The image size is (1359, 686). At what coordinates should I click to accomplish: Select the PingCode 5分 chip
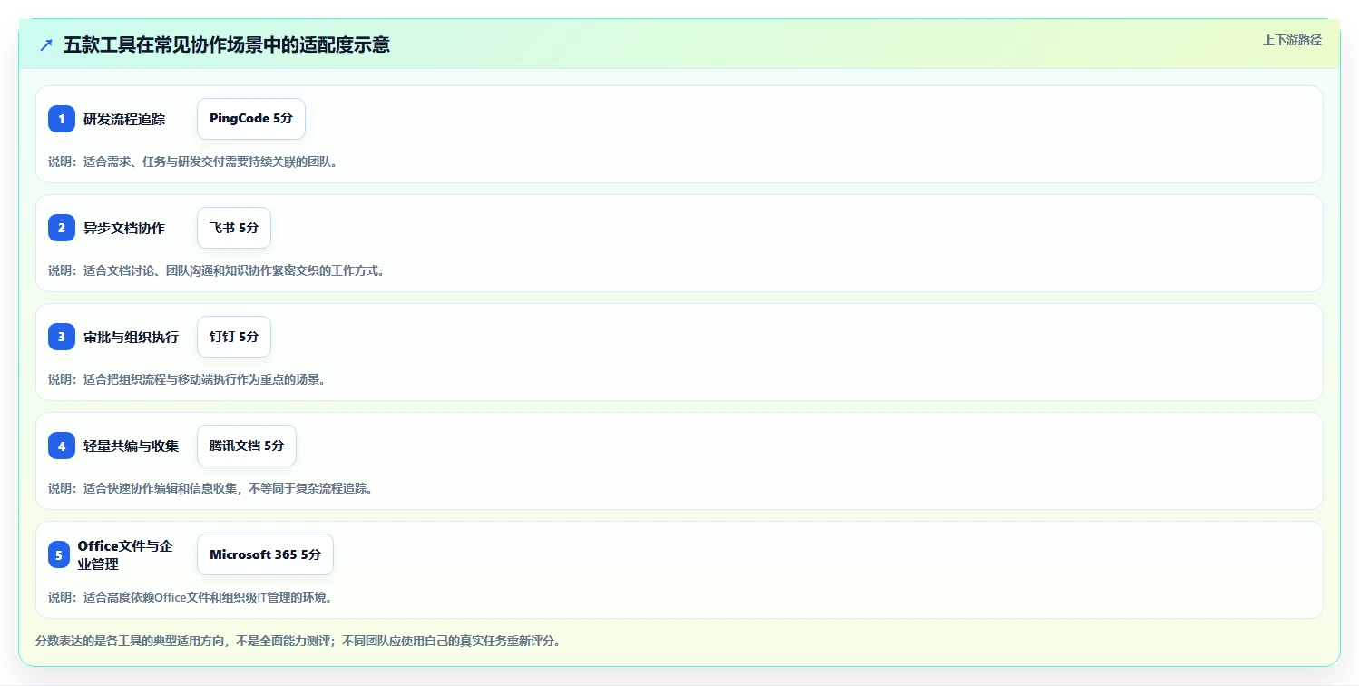251,119
